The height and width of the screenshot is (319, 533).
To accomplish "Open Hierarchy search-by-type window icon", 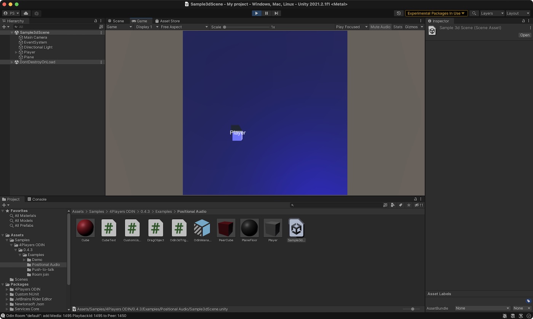I will pos(101,27).
